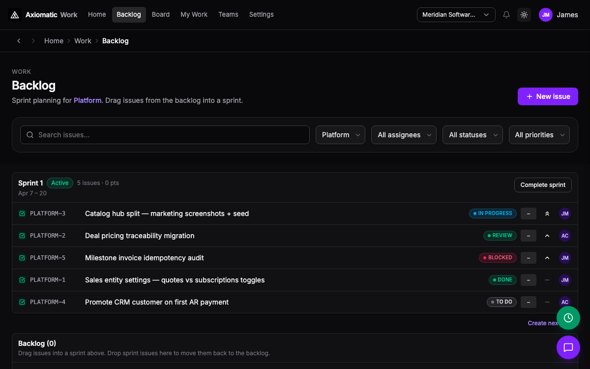
Task: Open JM assignee avatar on PLATFORM-3
Action: click(565, 214)
